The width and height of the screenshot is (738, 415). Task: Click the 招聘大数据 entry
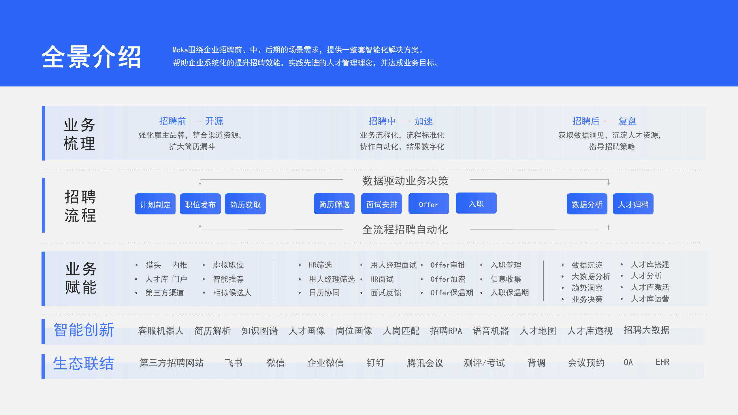647,330
